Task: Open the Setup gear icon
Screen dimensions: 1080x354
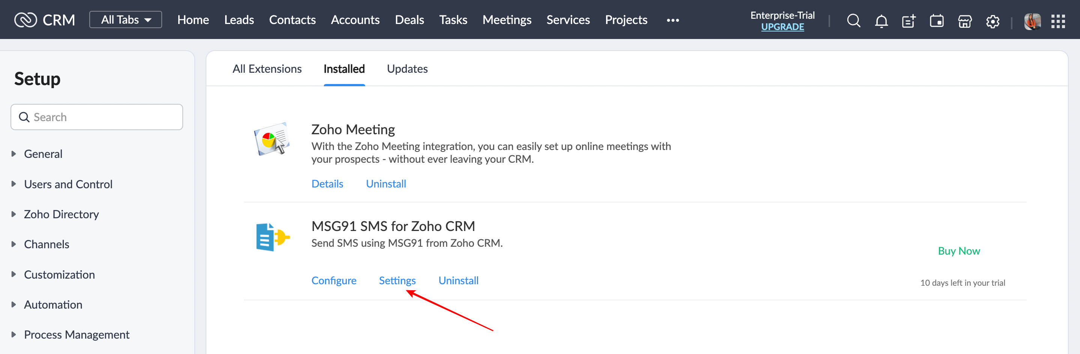Action: click(x=992, y=21)
